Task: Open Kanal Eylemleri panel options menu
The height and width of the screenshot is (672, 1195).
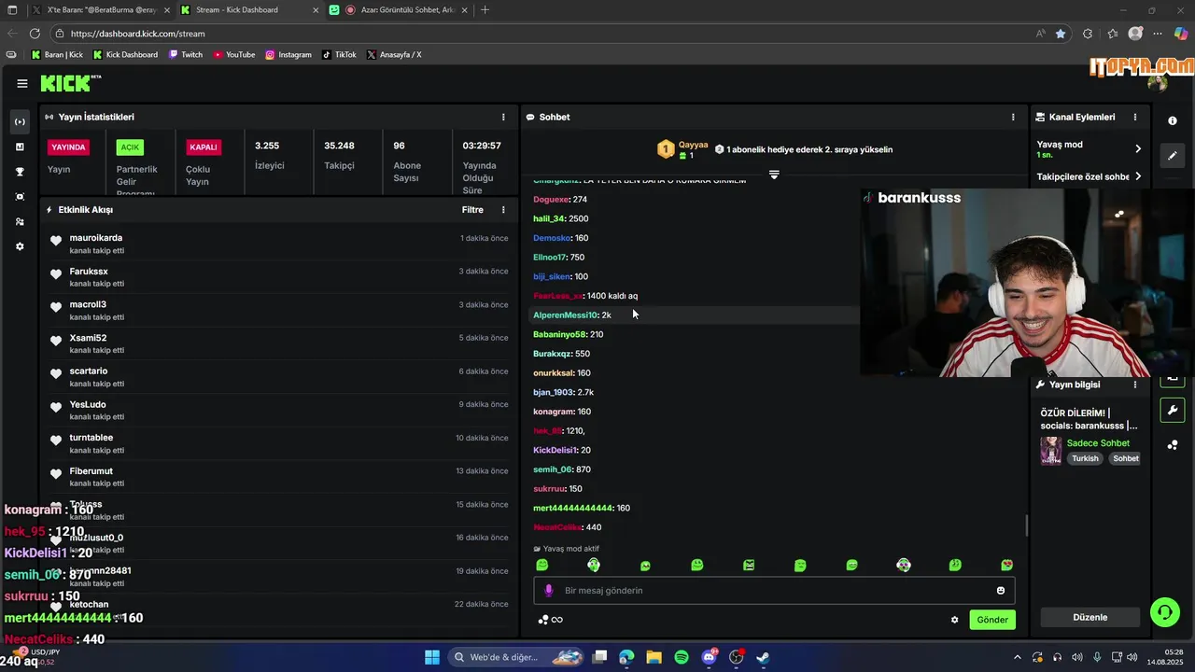Action: (x=1135, y=117)
